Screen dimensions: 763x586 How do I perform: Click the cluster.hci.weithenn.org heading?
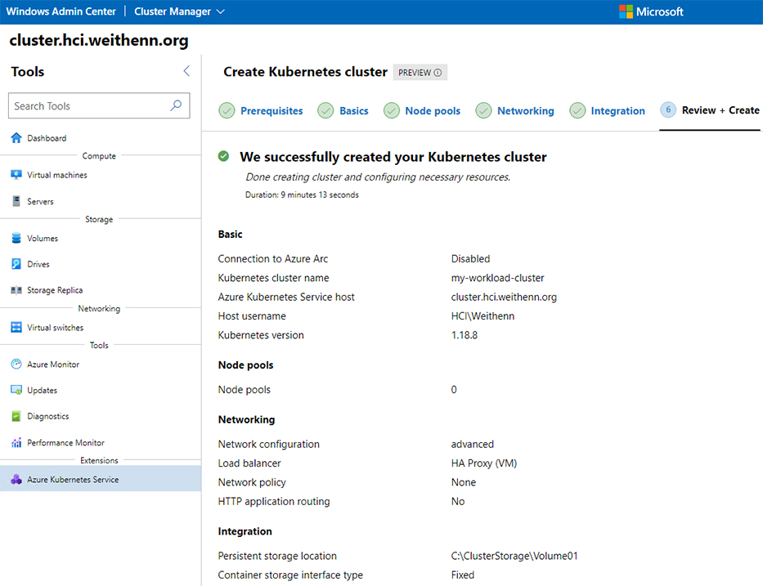pyautogui.click(x=99, y=40)
